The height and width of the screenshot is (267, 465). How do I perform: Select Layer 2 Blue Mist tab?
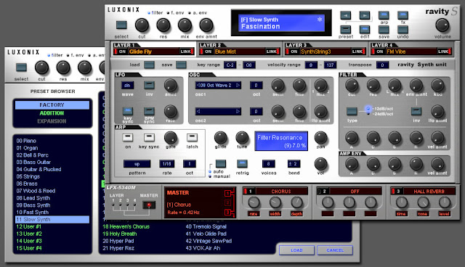[x=239, y=52]
